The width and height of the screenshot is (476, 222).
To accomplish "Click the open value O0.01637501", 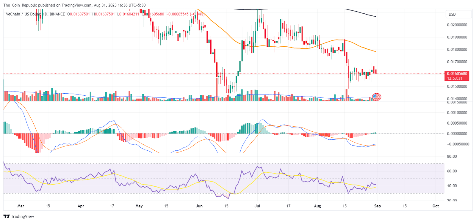I will point(79,14).
